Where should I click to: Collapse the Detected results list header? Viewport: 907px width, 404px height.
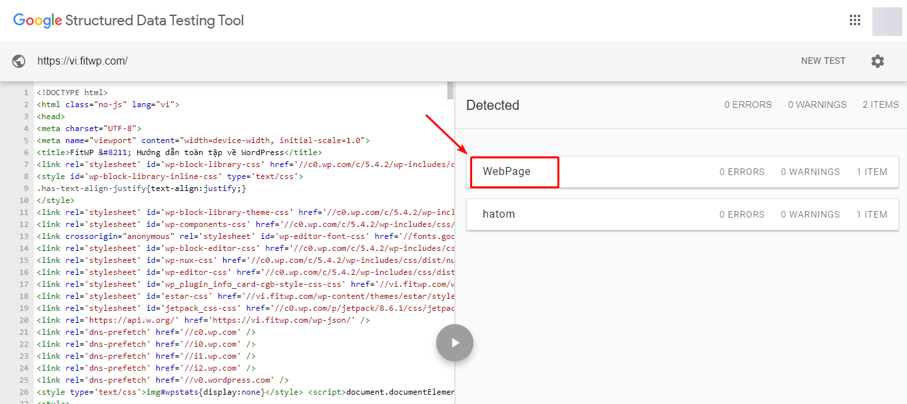coord(493,104)
